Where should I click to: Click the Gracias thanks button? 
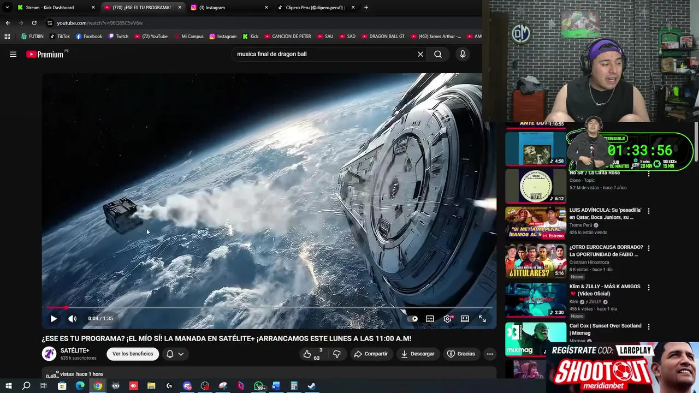coord(461,354)
